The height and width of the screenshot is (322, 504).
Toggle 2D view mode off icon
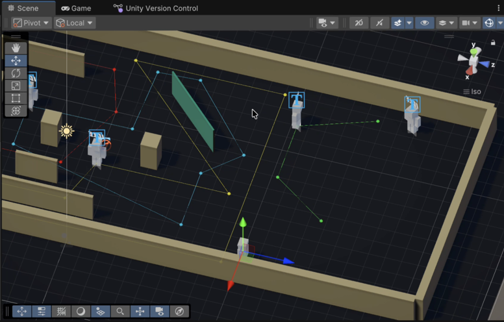(358, 23)
